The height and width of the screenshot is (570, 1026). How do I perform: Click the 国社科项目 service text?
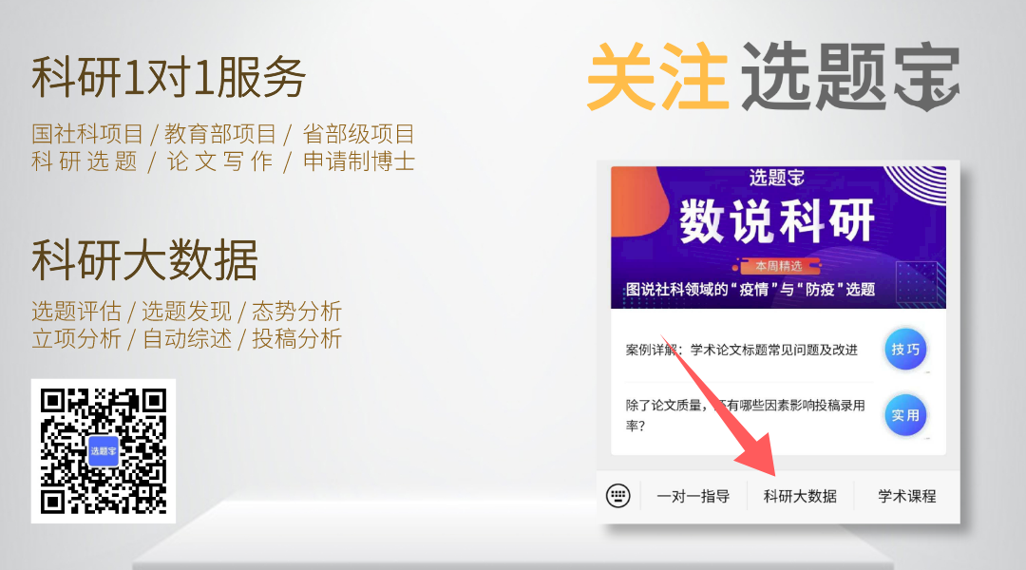tap(87, 134)
